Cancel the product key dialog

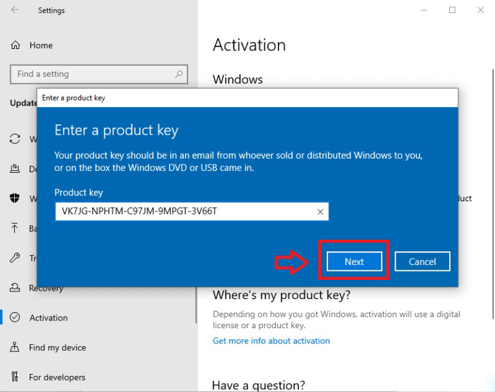(422, 261)
